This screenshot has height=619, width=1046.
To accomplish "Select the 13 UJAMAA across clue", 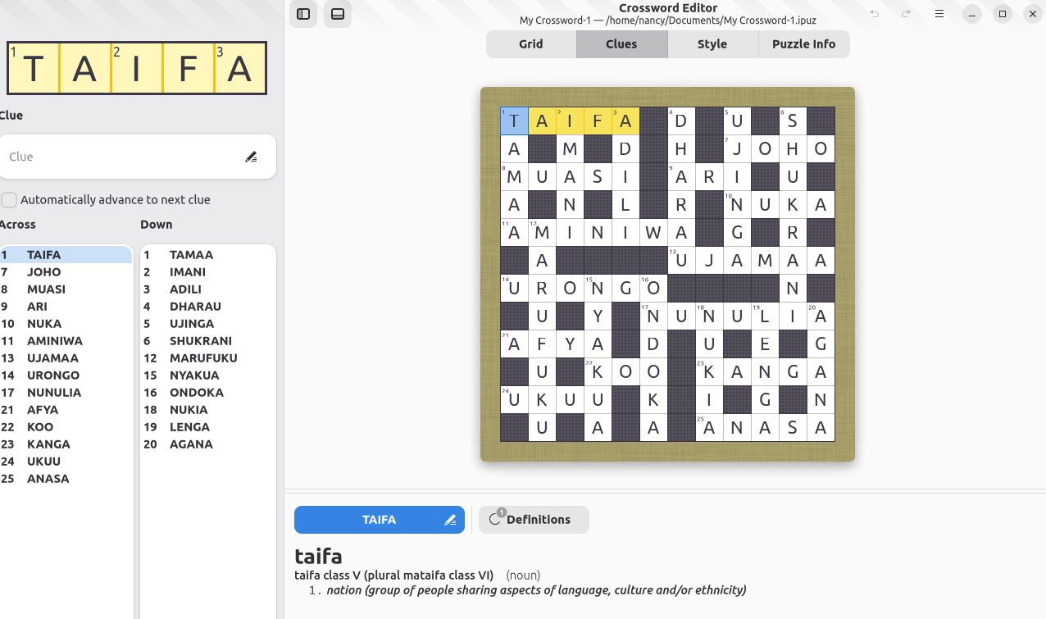I will pyautogui.click(x=52, y=358).
